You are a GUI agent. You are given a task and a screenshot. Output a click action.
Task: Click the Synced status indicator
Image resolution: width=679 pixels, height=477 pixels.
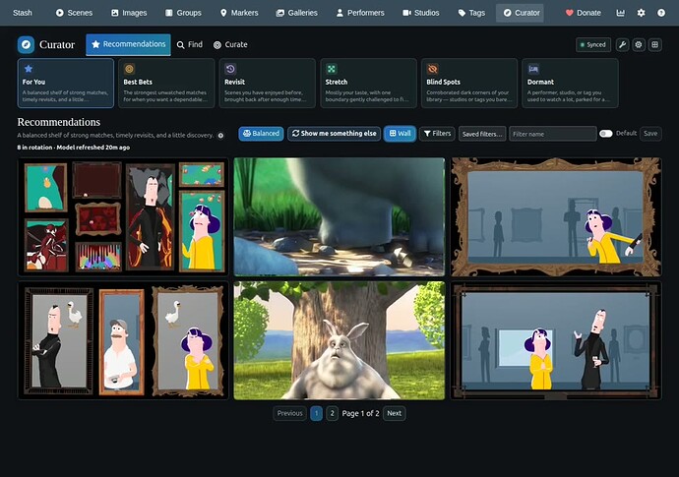pyautogui.click(x=593, y=44)
